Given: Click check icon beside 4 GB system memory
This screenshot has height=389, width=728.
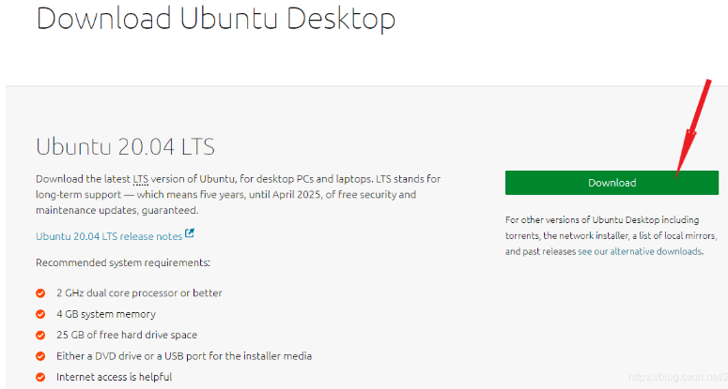Looking at the screenshot, I should click(x=40, y=314).
